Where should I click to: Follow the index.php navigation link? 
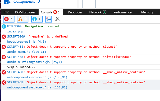tap(15, 31)
